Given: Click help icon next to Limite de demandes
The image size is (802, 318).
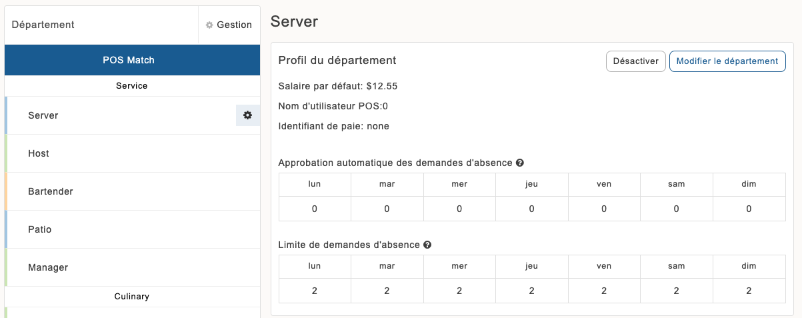Looking at the screenshot, I should point(427,245).
